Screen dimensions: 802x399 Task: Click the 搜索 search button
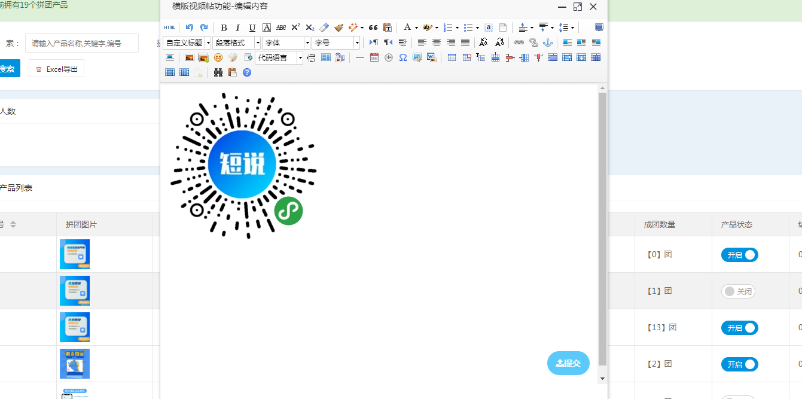8,69
